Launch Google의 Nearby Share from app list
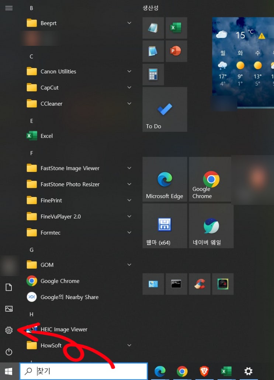Screen dimensions: 274x380 point(69,297)
